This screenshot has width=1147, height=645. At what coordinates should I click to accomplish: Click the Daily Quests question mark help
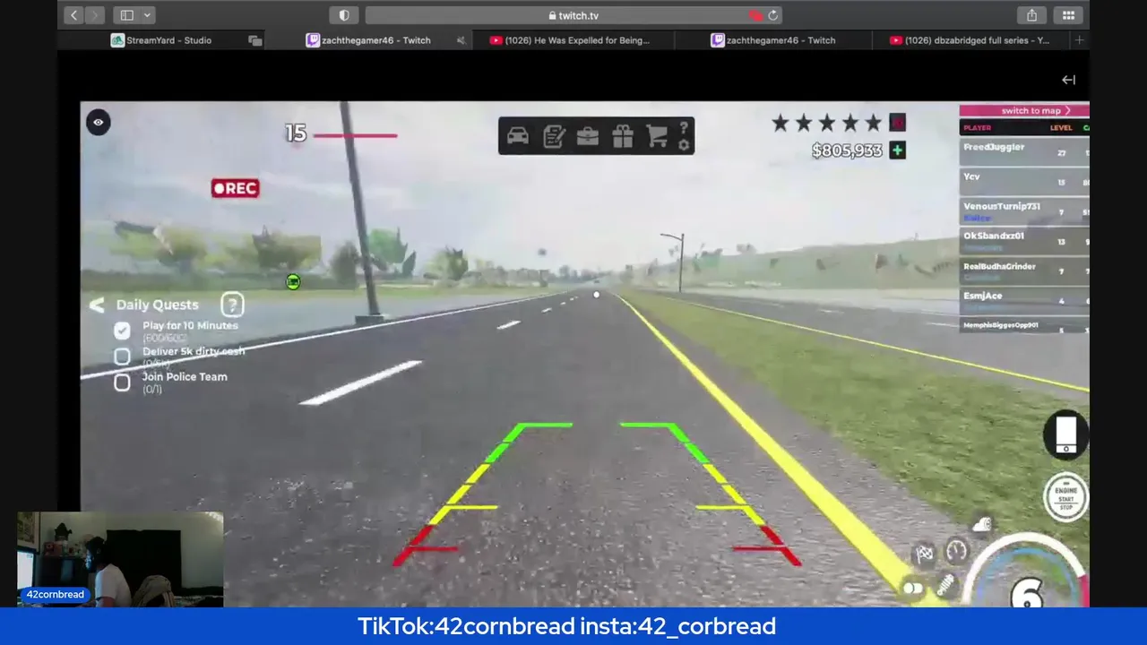click(232, 305)
